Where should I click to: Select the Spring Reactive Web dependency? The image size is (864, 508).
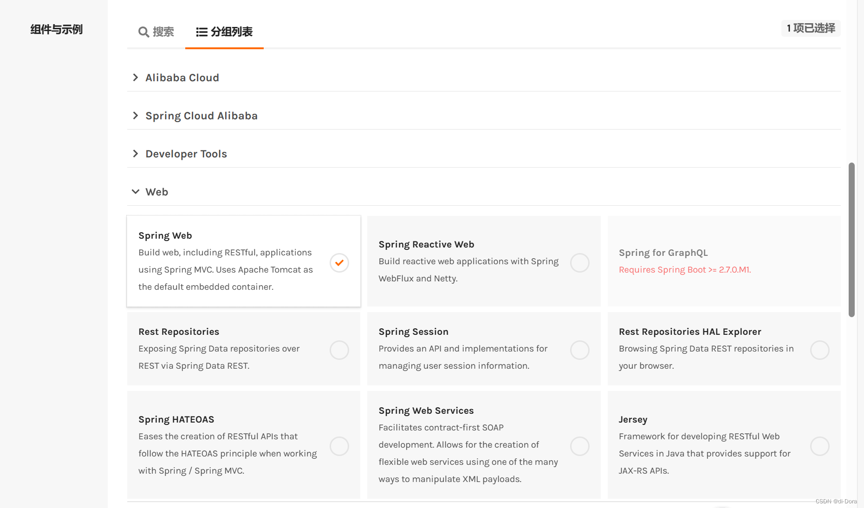pos(579,262)
